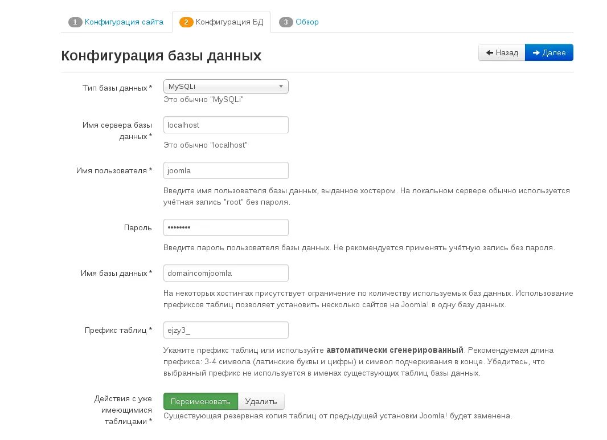This screenshot has width=607, height=440.
Task: Click the dropdown arrow of database type
Action: [x=281, y=87]
